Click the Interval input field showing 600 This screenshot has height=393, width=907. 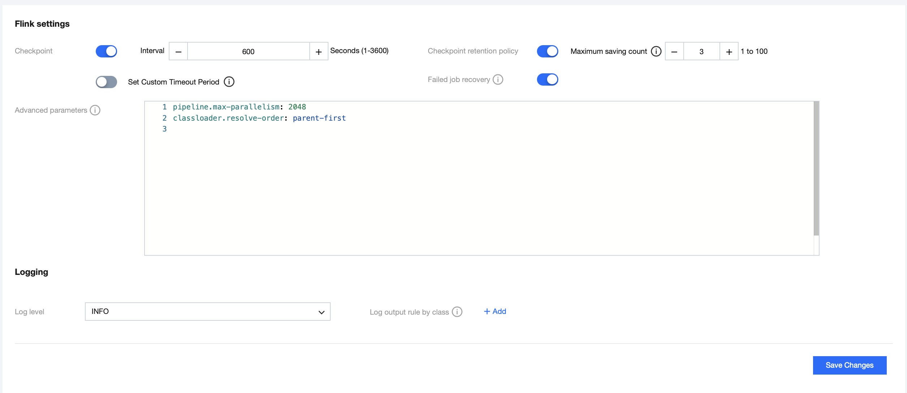(249, 51)
